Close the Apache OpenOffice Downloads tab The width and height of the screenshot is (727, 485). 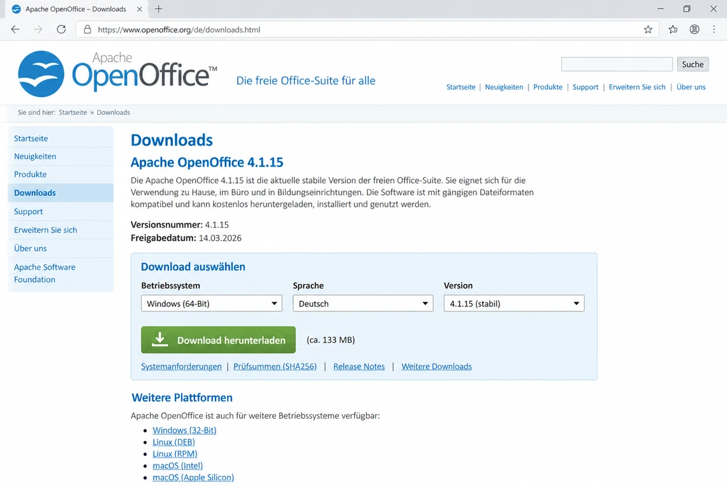tap(140, 9)
